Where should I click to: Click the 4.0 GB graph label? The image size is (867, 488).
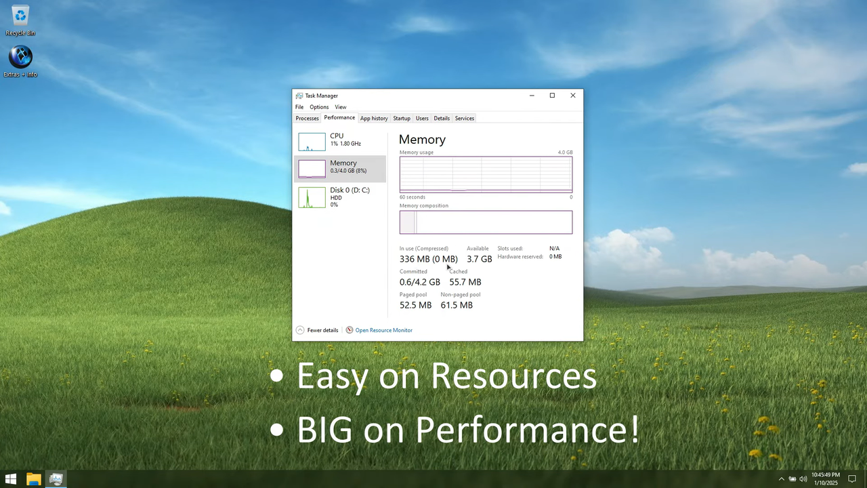[x=565, y=152]
